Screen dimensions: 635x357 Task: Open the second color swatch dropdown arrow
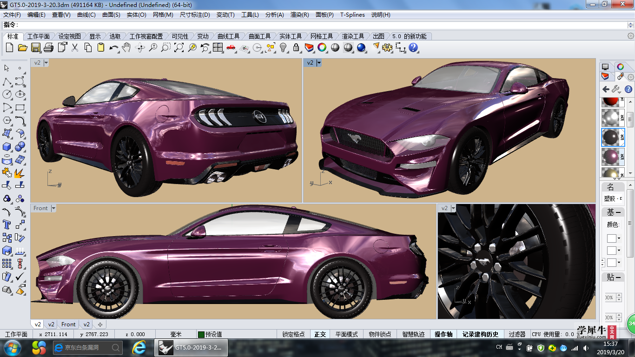point(619,251)
